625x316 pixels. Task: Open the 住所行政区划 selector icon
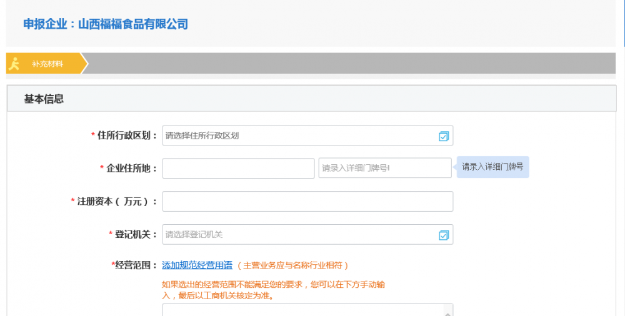pyautogui.click(x=444, y=136)
